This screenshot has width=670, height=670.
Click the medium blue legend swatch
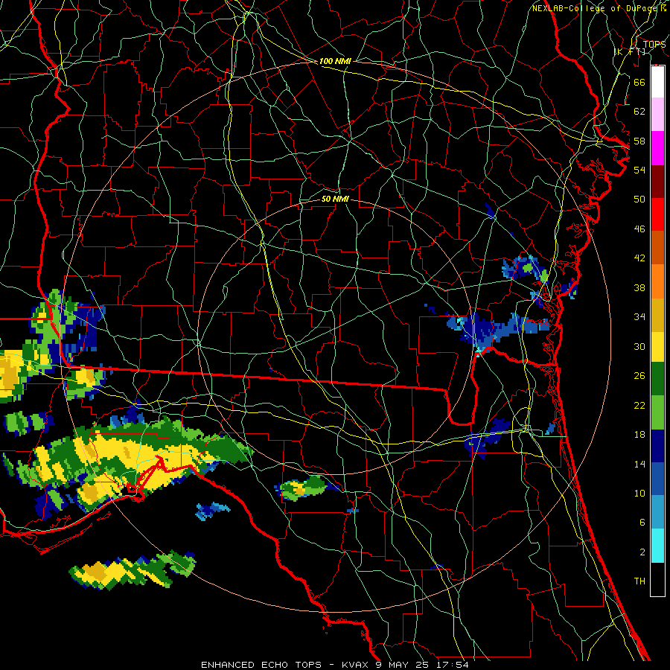(x=657, y=479)
